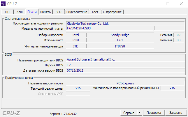
Task: Close the CPU-Z window
Action: tap(181, 4)
